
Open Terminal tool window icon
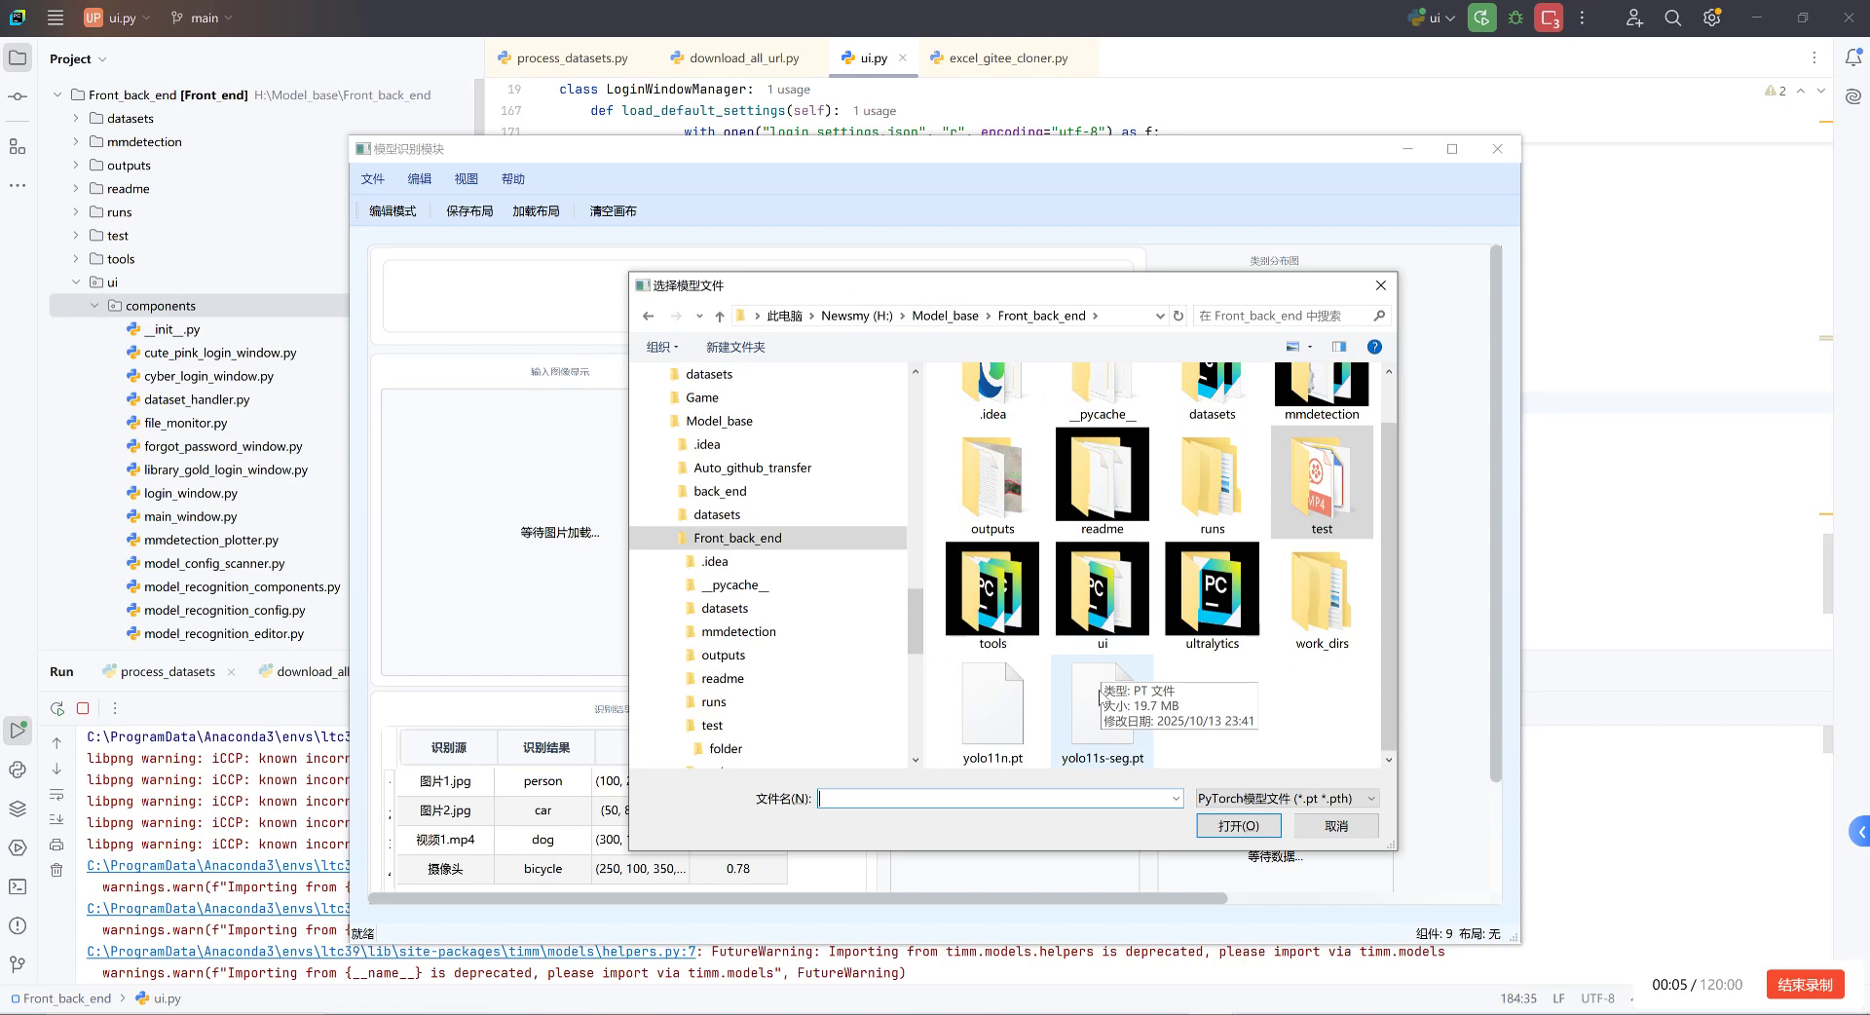pyautogui.click(x=18, y=886)
